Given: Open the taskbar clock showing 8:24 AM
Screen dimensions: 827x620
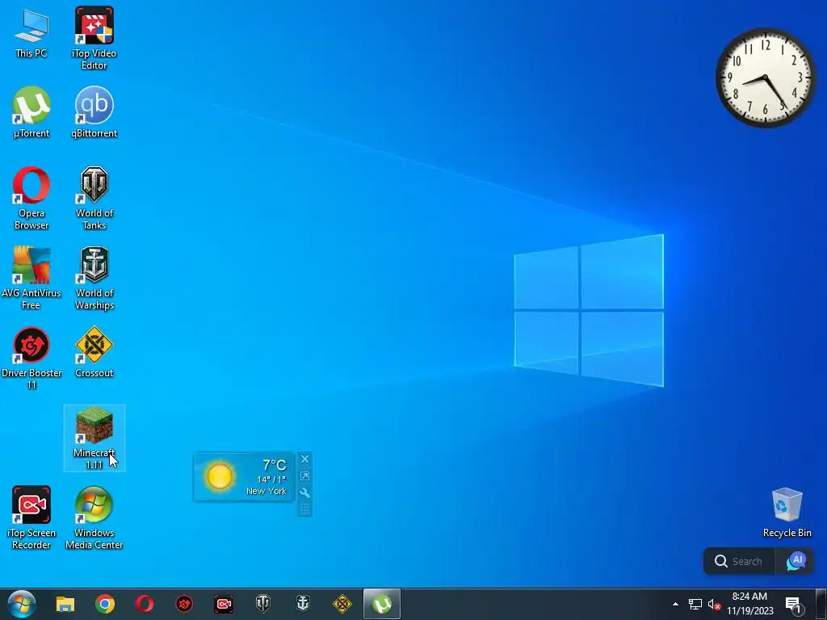Looking at the screenshot, I should 749,604.
